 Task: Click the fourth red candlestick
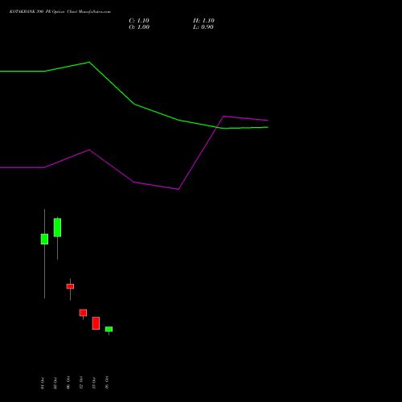click(83, 313)
